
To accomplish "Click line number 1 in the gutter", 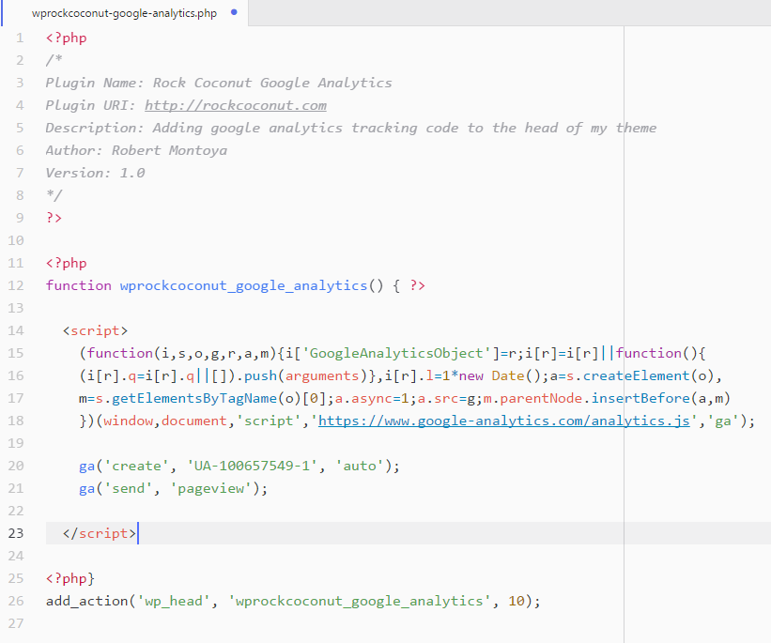I will point(20,38).
